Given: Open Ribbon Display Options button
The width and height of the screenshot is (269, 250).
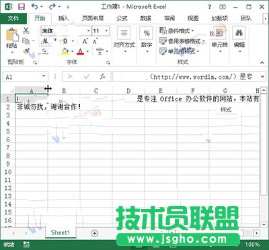Looking at the screenshot, I should click(x=223, y=7).
